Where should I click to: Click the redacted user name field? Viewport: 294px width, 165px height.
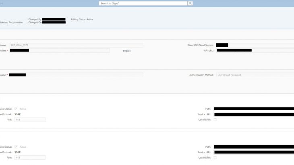coord(76,75)
